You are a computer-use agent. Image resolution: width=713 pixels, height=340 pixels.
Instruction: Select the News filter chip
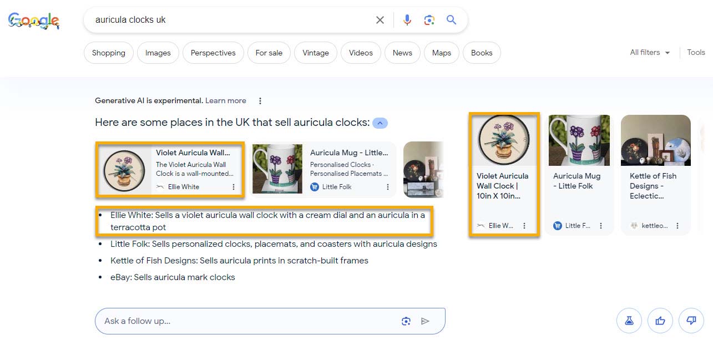click(402, 53)
